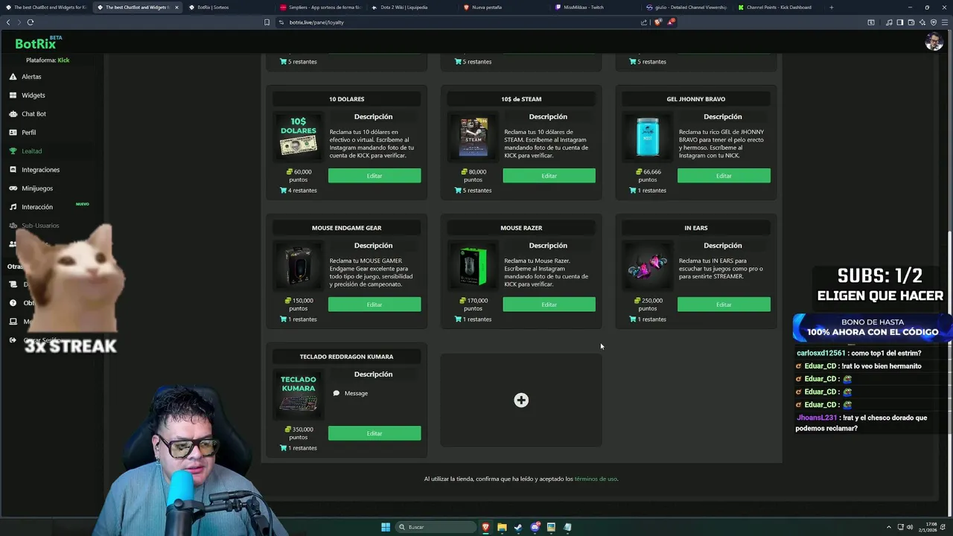Switch to MissMikkaa Twitch tab

[x=584, y=7]
